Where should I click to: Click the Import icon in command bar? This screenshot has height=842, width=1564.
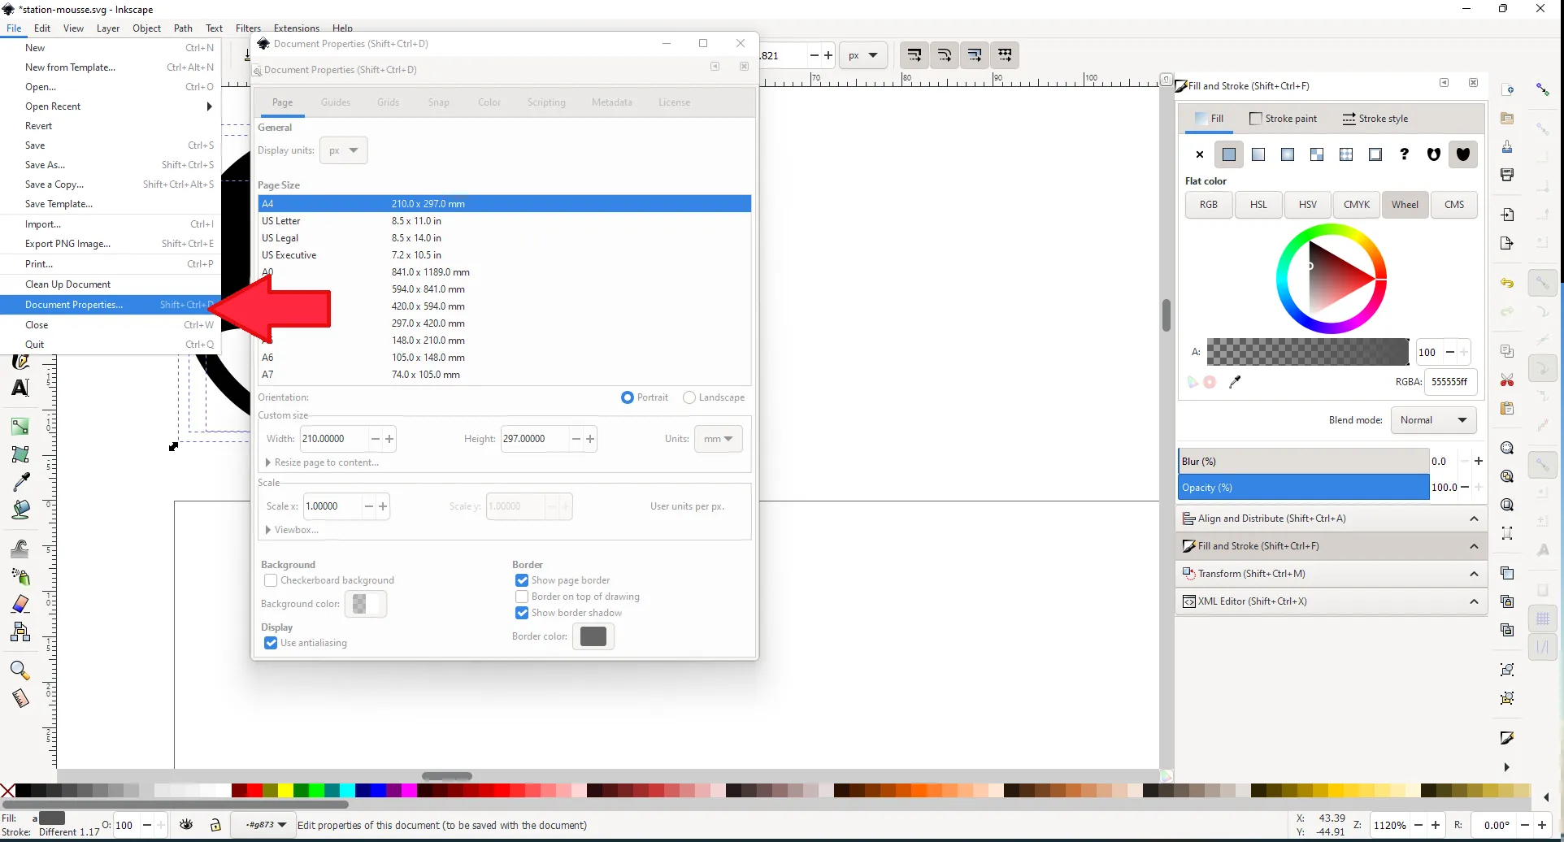pyautogui.click(x=1507, y=215)
